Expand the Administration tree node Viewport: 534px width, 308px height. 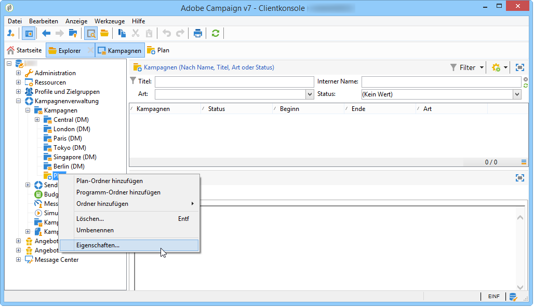point(18,73)
